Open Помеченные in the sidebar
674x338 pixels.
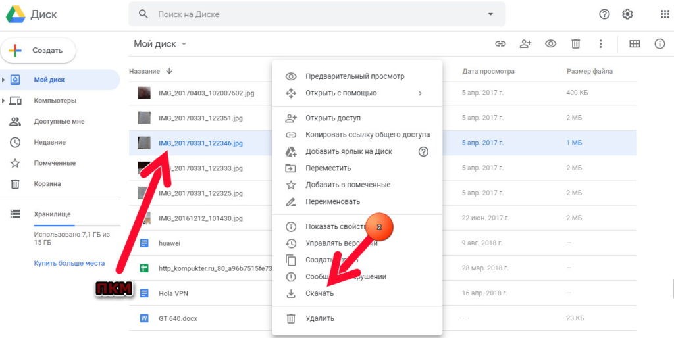pos(55,163)
